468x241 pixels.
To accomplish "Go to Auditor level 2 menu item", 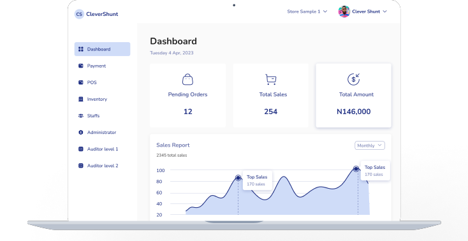I will 103,165.
